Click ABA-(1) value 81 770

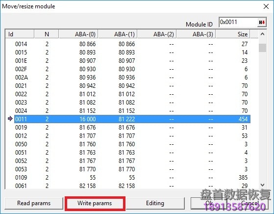(x=126, y=169)
